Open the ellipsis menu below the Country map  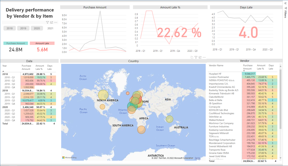click(204, 57)
